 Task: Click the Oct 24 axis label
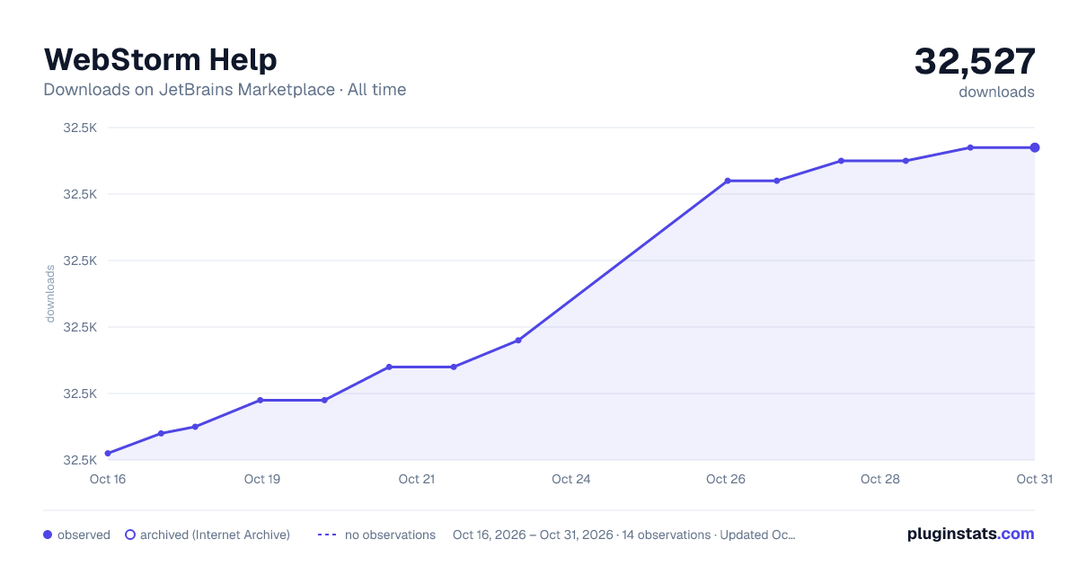click(x=571, y=479)
